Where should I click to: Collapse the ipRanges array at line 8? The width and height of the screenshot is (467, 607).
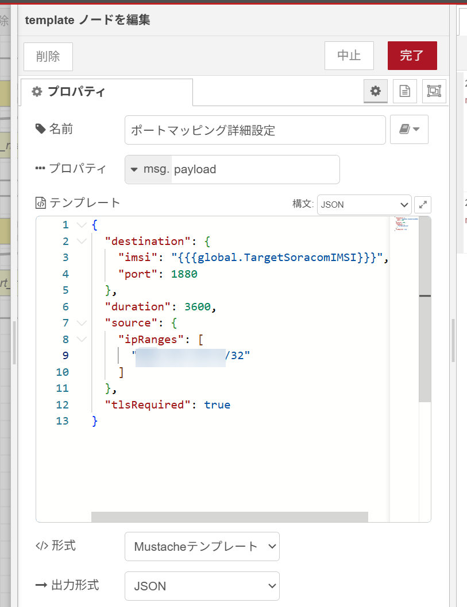[x=81, y=340]
